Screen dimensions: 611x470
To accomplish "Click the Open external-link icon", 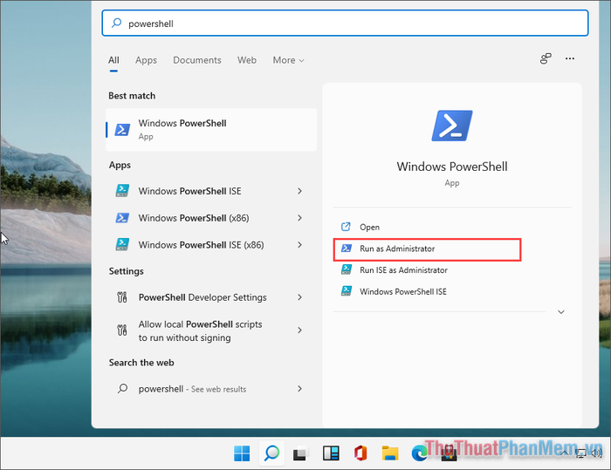I will [x=346, y=227].
